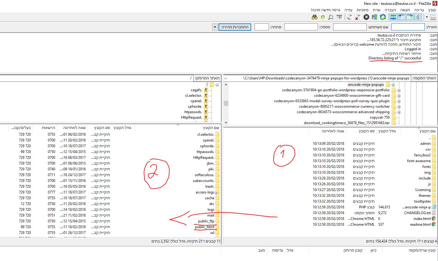Open the Site Manager toolbar icon
This screenshot has height=261, width=438.
[433, 17]
